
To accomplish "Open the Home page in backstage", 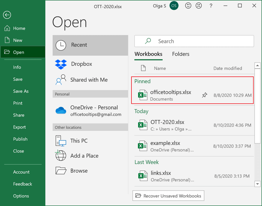I will point(22,28).
